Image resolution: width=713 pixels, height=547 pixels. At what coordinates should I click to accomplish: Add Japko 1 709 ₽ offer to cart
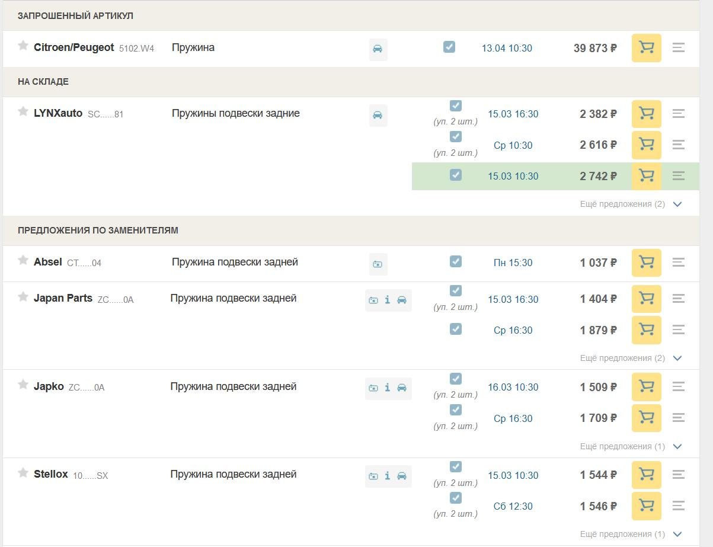[x=647, y=418]
